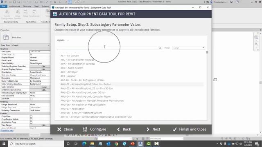The image size is (262, 147).
Task: Click the subcategory list scrollbar thumb
Action: coord(207,52)
